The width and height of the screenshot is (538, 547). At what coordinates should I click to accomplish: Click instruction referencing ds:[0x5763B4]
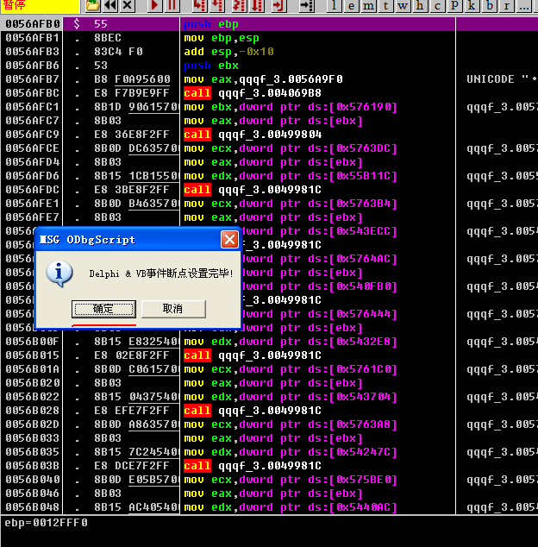coord(290,204)
